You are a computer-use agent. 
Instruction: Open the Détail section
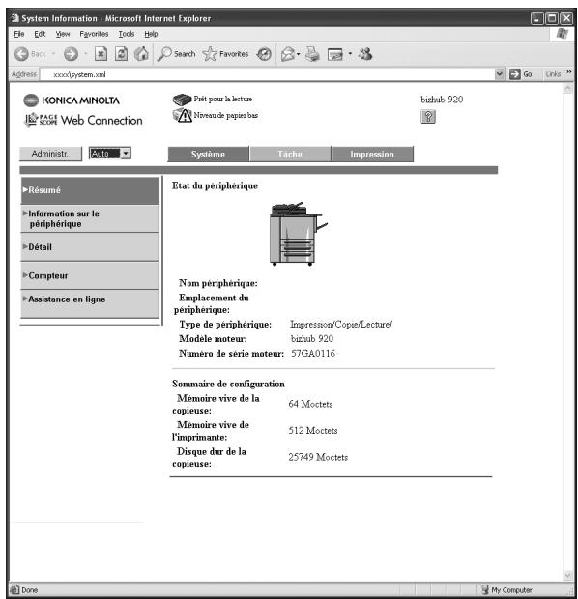tap(90, 247)
